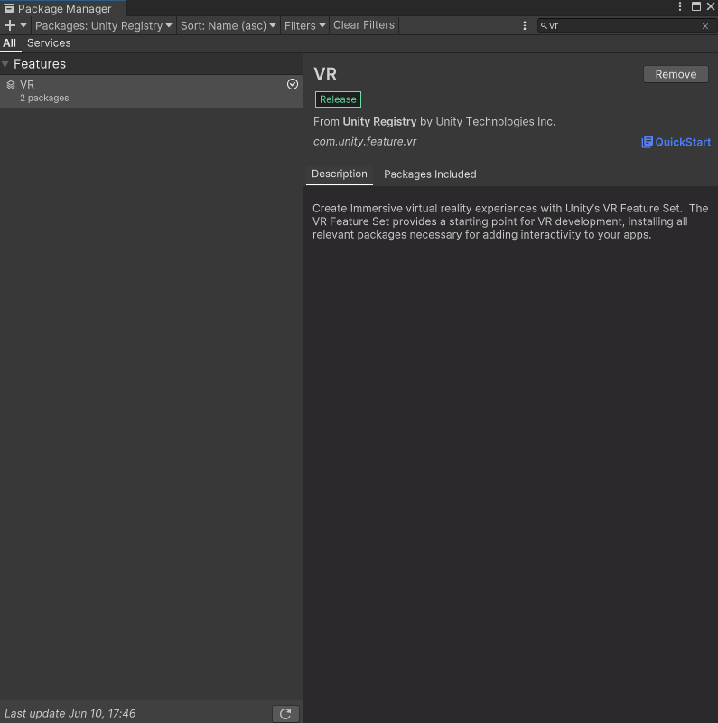Open the Packages: Unity Registry dropdown
718x723 pixels.
point(103,25)
